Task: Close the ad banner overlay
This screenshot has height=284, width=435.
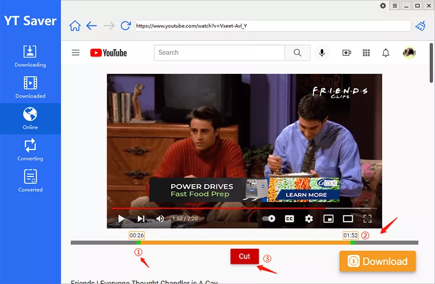Action: (334, 183)
